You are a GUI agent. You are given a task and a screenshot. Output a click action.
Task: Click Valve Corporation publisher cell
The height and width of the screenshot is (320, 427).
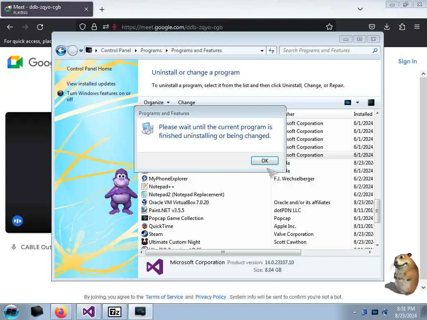294,234
